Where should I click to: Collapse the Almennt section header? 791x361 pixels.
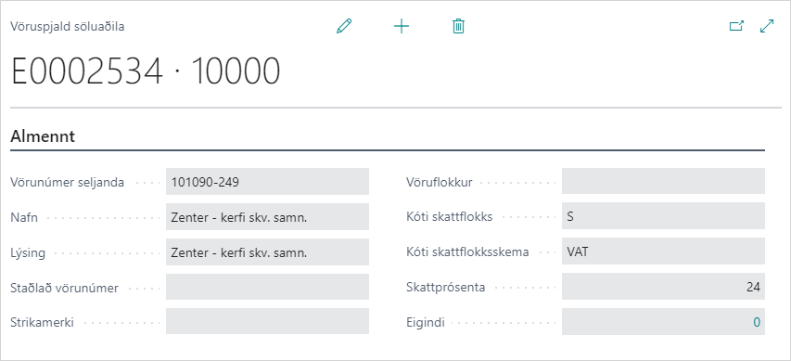(x=43, y=136)
